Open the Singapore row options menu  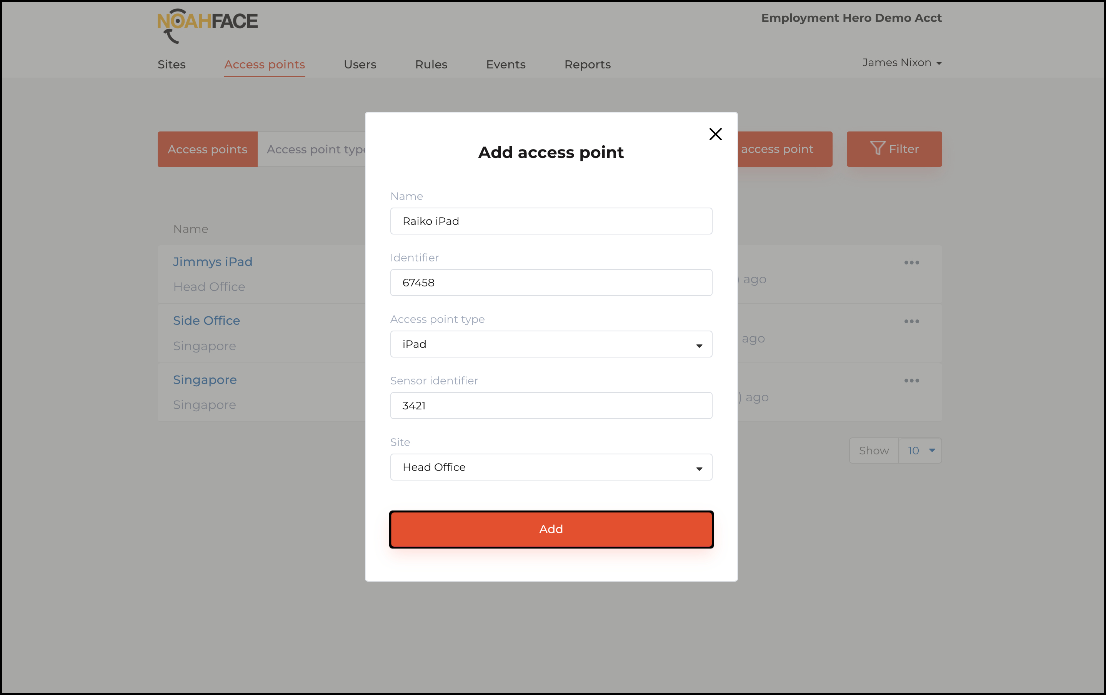pyautogui.click(x=911, y=381)
